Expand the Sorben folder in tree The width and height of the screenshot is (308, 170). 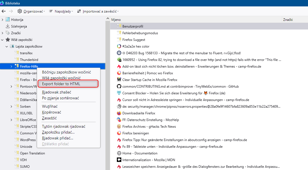11,107
